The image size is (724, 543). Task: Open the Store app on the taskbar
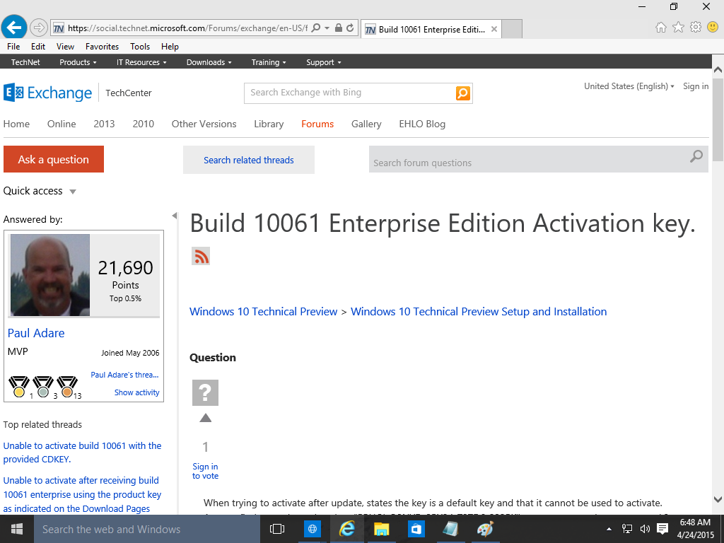click(416, 529)
